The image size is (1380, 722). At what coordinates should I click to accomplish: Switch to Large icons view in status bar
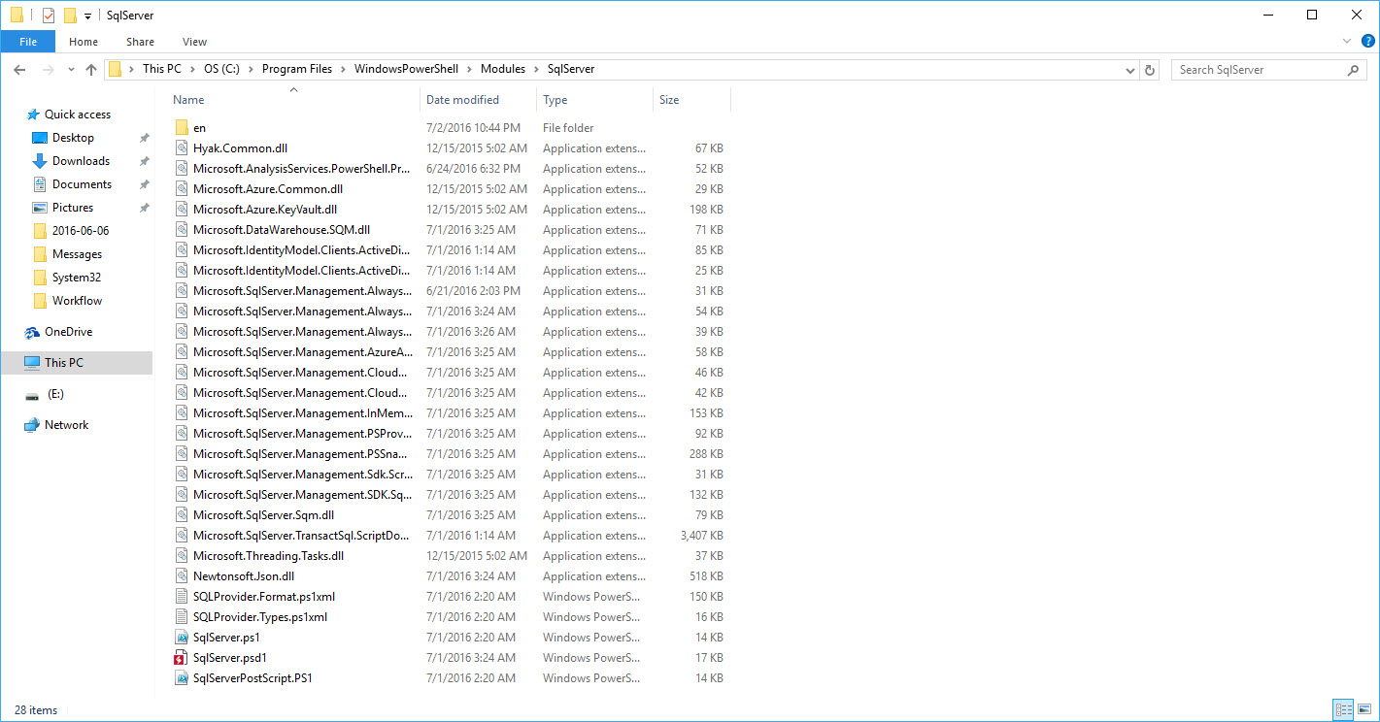(x=1363, y=710)
